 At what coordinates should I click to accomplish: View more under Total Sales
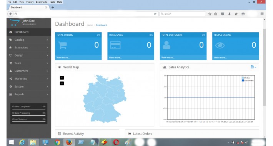point(115,58)
